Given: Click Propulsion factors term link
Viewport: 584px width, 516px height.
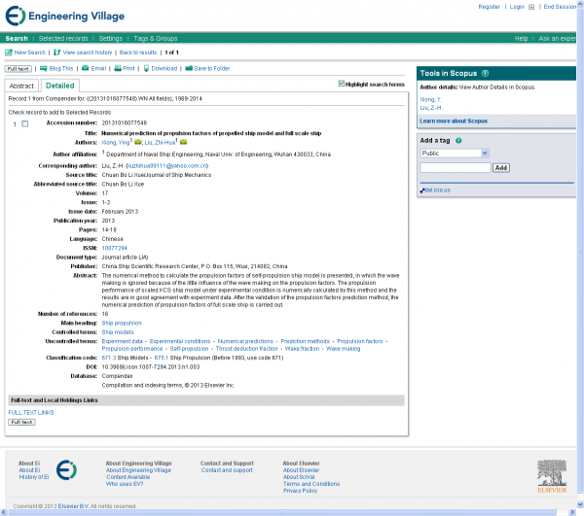Looking at the screenshot, I should point(360,341).
